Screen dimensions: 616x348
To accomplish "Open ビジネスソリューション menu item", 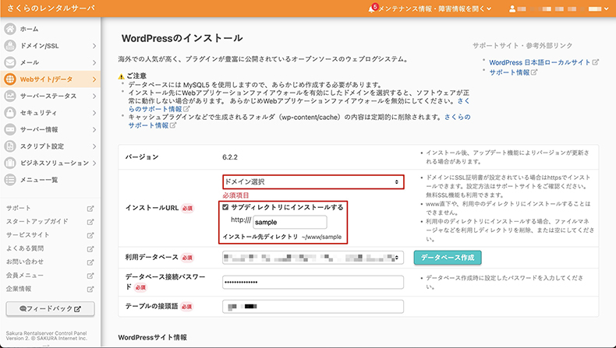I will (x=50, y=163).
